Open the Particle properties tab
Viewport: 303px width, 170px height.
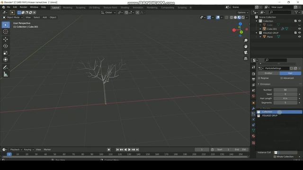pos(254,114)
